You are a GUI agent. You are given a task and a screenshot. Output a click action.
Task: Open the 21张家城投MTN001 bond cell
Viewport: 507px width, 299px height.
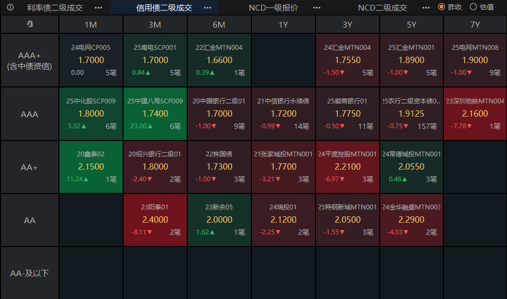[283, 167]
